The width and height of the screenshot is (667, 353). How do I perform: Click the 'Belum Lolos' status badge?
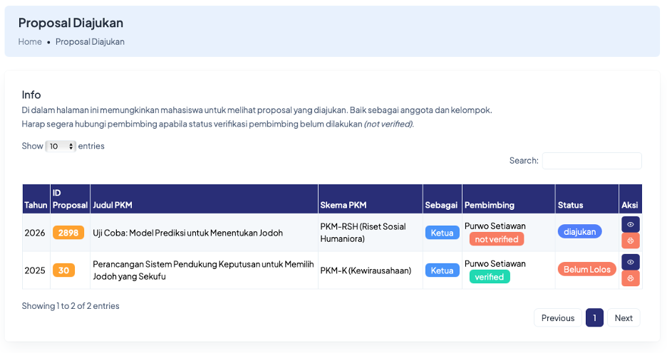point(587,269)
